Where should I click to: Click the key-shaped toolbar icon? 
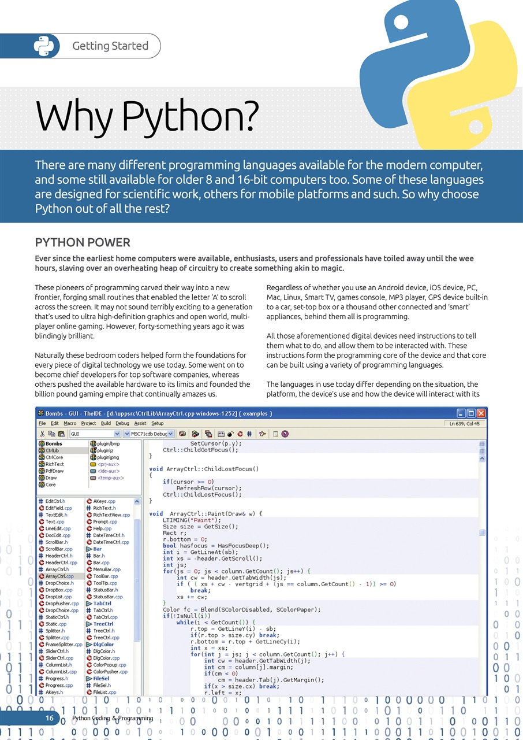point(262,434)
